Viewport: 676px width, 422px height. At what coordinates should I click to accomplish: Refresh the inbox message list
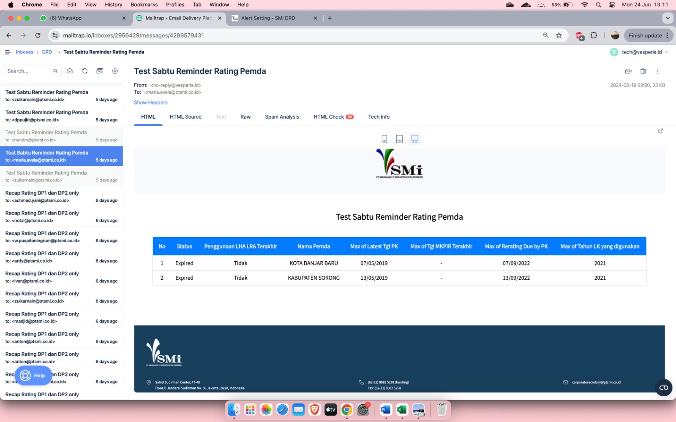85,71
